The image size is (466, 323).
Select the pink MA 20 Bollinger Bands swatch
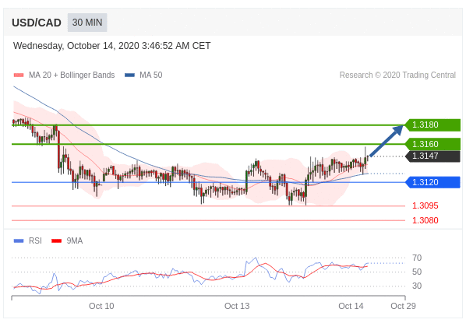19,75
